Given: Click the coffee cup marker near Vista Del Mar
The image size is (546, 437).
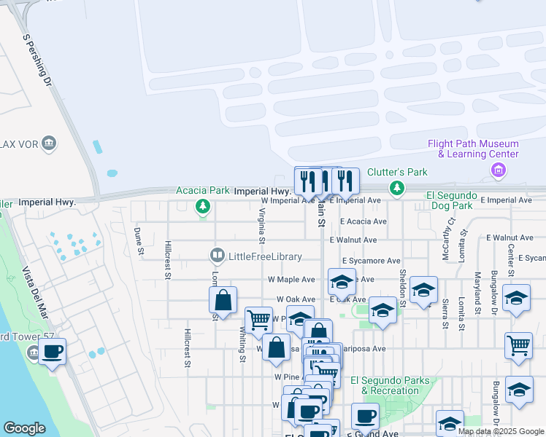Looking at the screenshot, I should point(53,353).
